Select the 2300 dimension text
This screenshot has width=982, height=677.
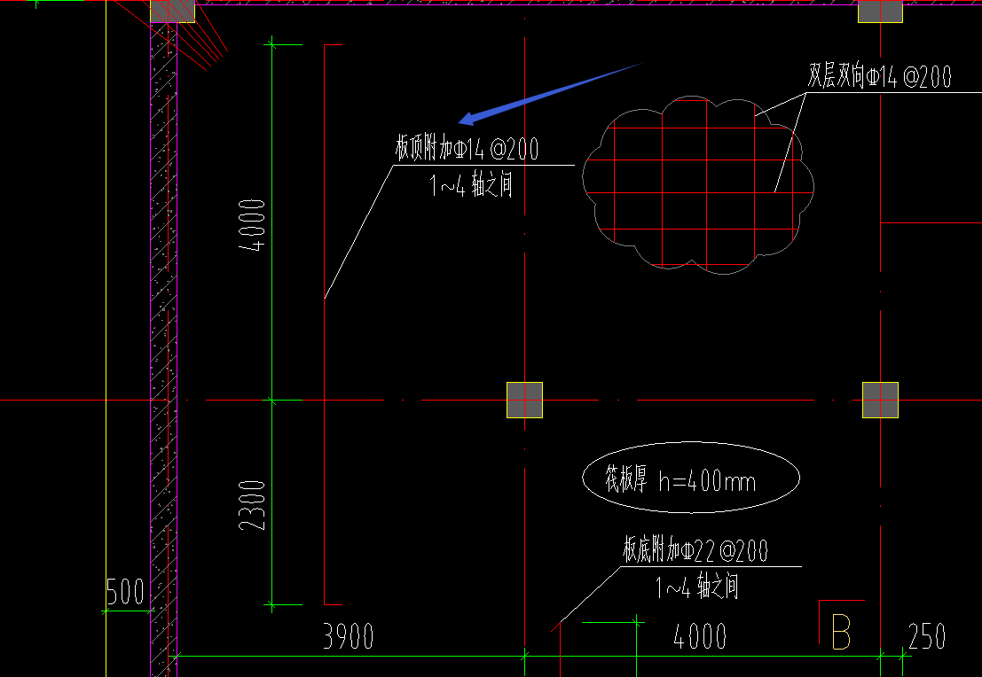253,505
